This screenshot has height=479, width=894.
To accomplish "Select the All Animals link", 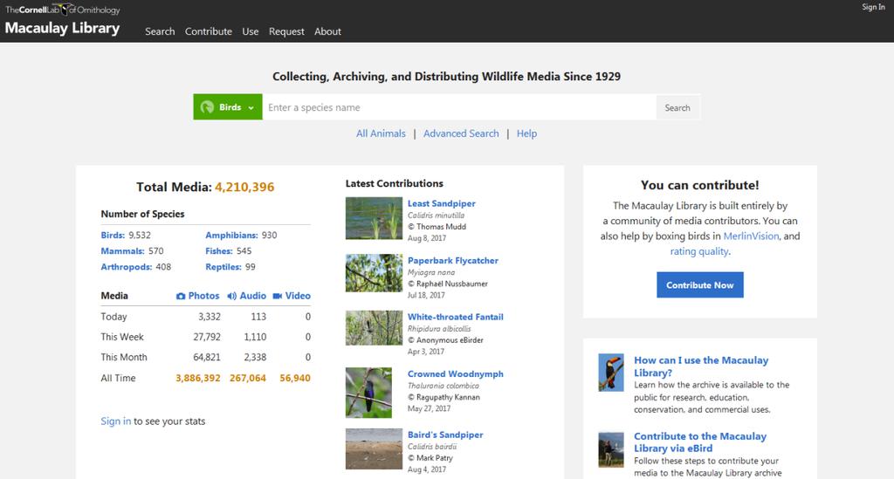I will point(381,133).
